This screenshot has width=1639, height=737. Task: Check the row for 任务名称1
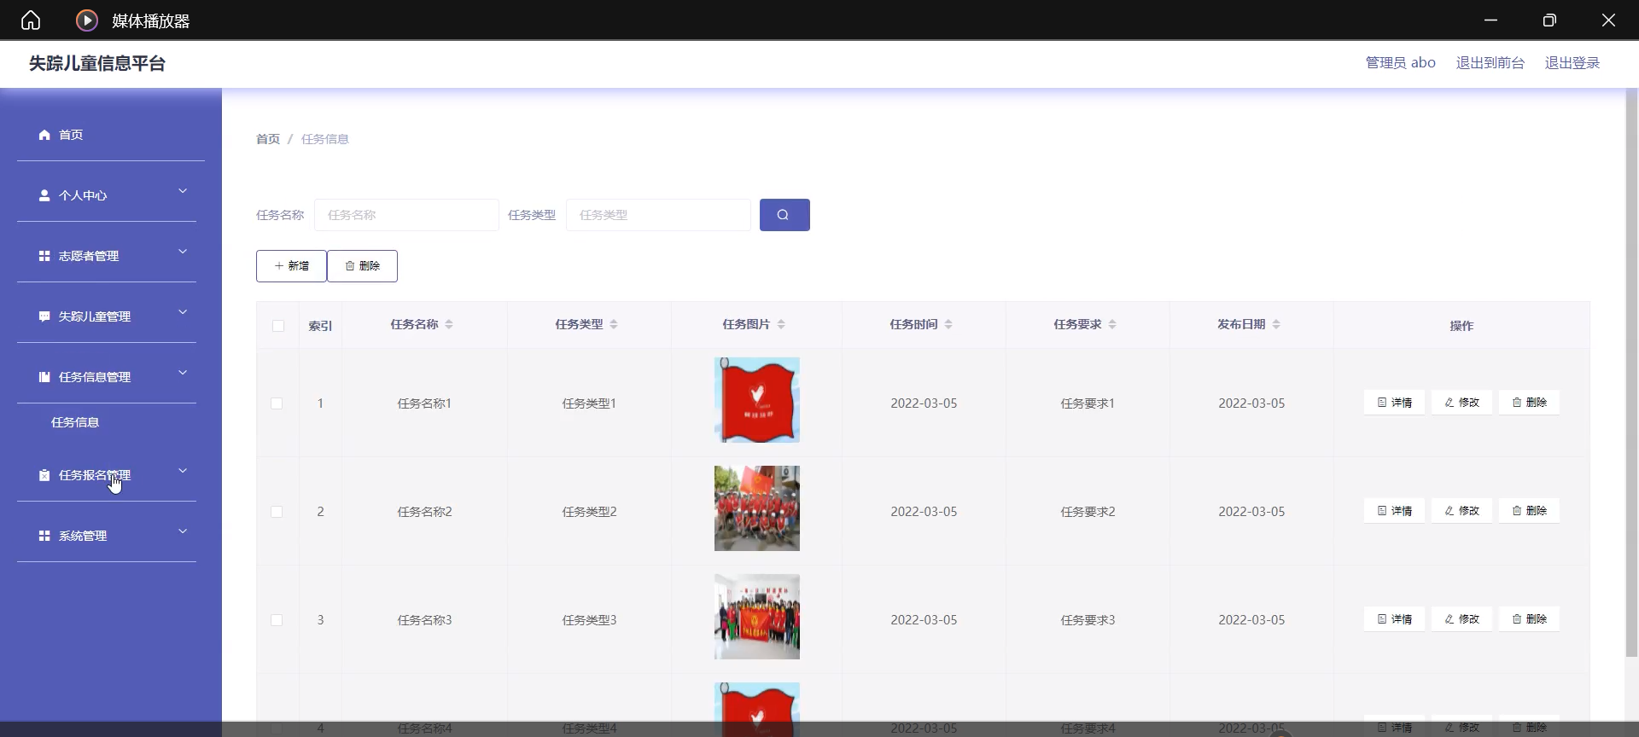click(x=277, y=403)
